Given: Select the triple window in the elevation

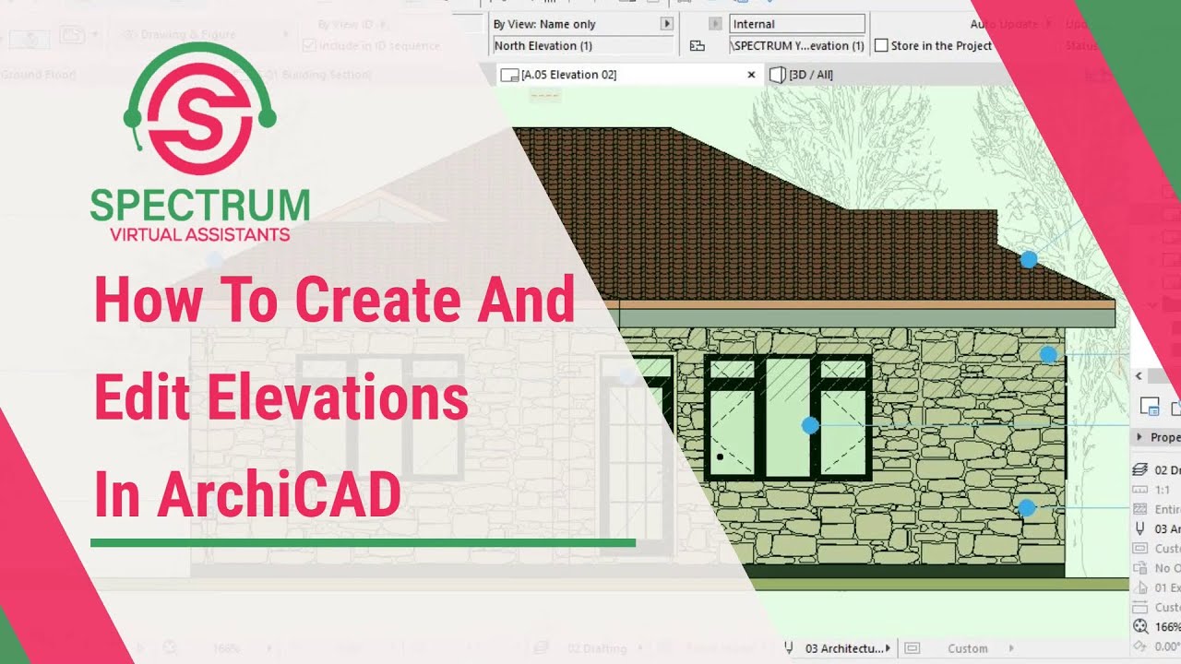Looking at the screenshot, I should (x=788, y=417).
